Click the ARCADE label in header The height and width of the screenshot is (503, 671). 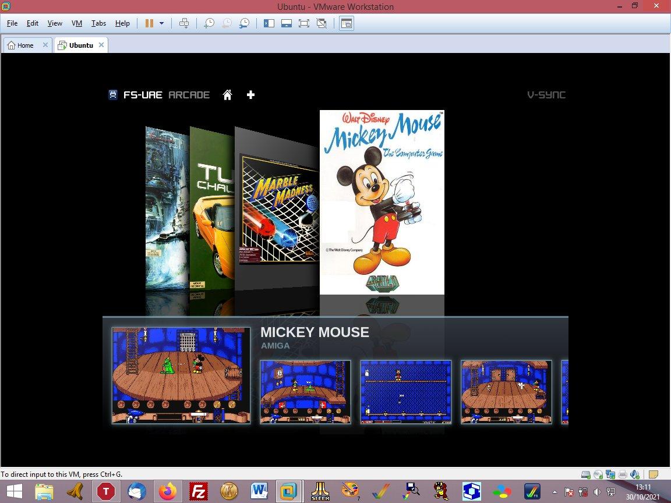[189, 94]
